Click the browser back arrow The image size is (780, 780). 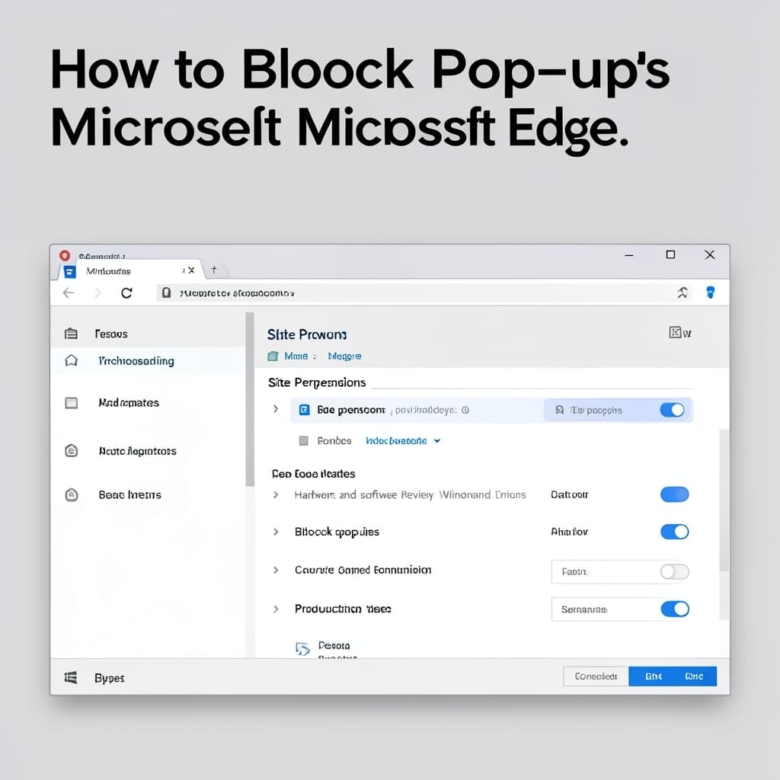(x=69, y=293)
